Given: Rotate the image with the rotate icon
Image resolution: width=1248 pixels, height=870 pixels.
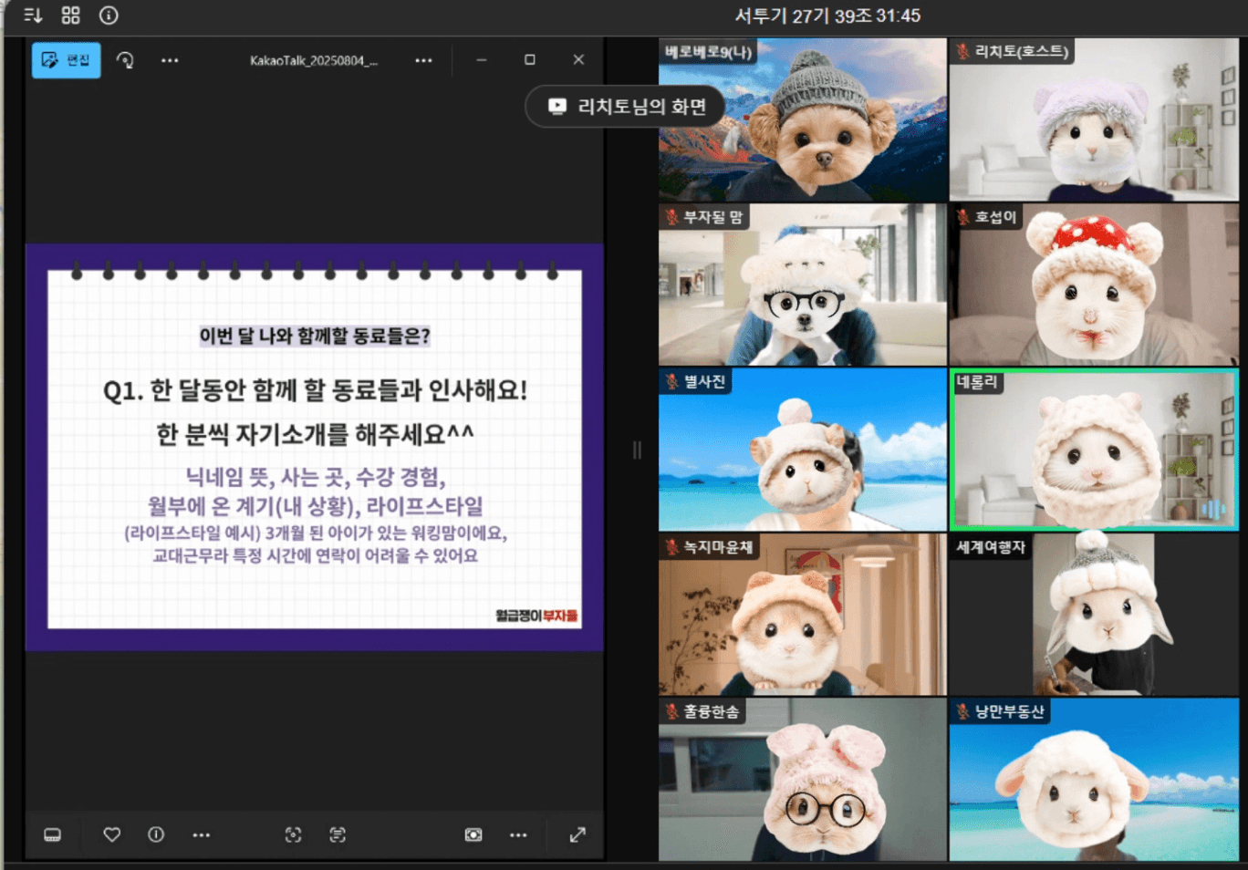Looking at the screenshot, I should click(125, 60).
